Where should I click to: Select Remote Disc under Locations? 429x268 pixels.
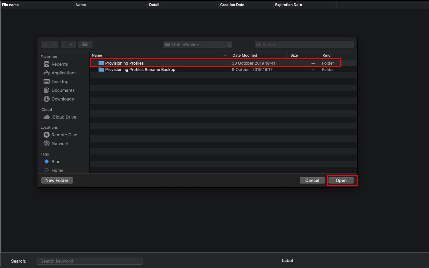(64, 135)
